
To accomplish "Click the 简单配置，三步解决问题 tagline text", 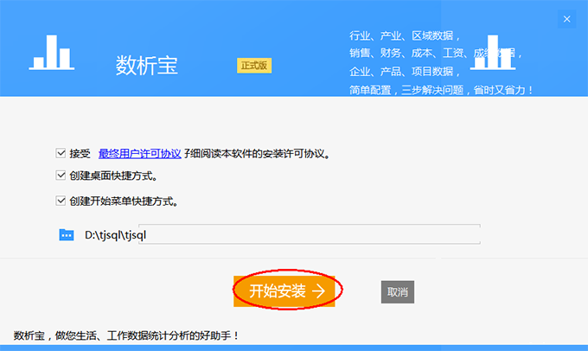I will 441,91.
